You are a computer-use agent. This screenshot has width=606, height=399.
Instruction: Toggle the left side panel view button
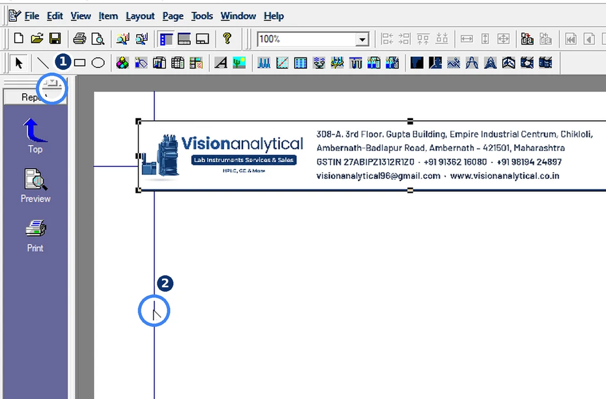pos(166,39)
